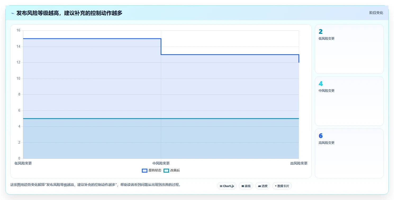Click the icon inside the Chart.js chip

pyautogui.click(x=221, y=186)
